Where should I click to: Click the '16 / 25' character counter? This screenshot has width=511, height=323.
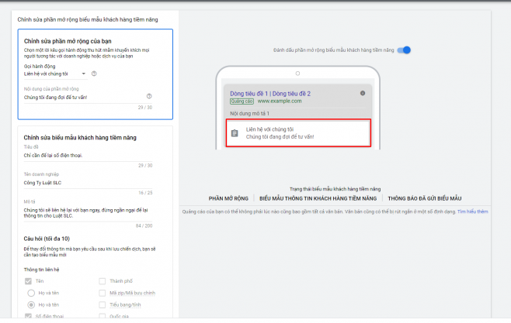click(x=145, y=193)
